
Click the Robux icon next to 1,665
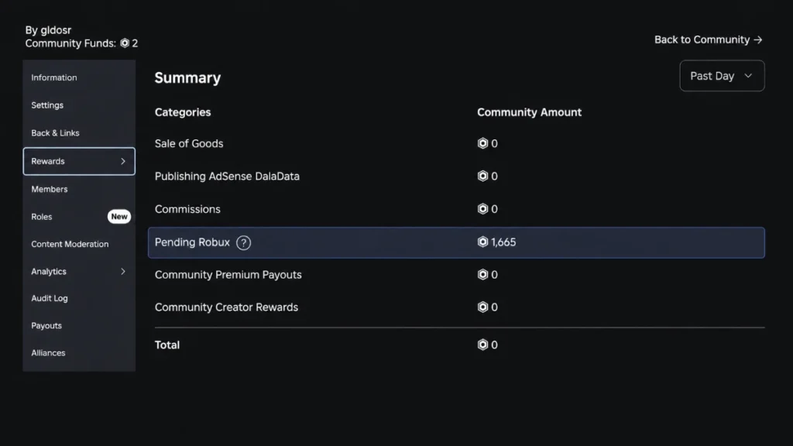482,242
